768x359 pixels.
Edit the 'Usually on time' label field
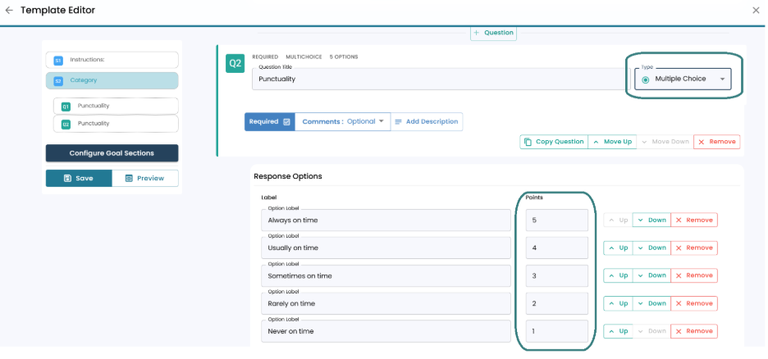pos(386,248)
